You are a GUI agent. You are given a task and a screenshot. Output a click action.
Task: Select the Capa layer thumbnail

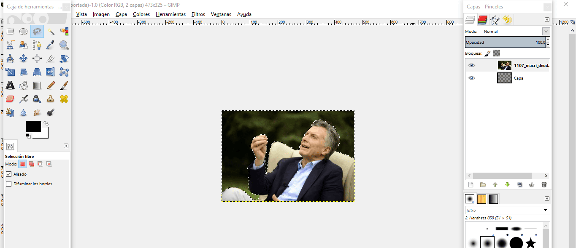(x=504, y=78)
